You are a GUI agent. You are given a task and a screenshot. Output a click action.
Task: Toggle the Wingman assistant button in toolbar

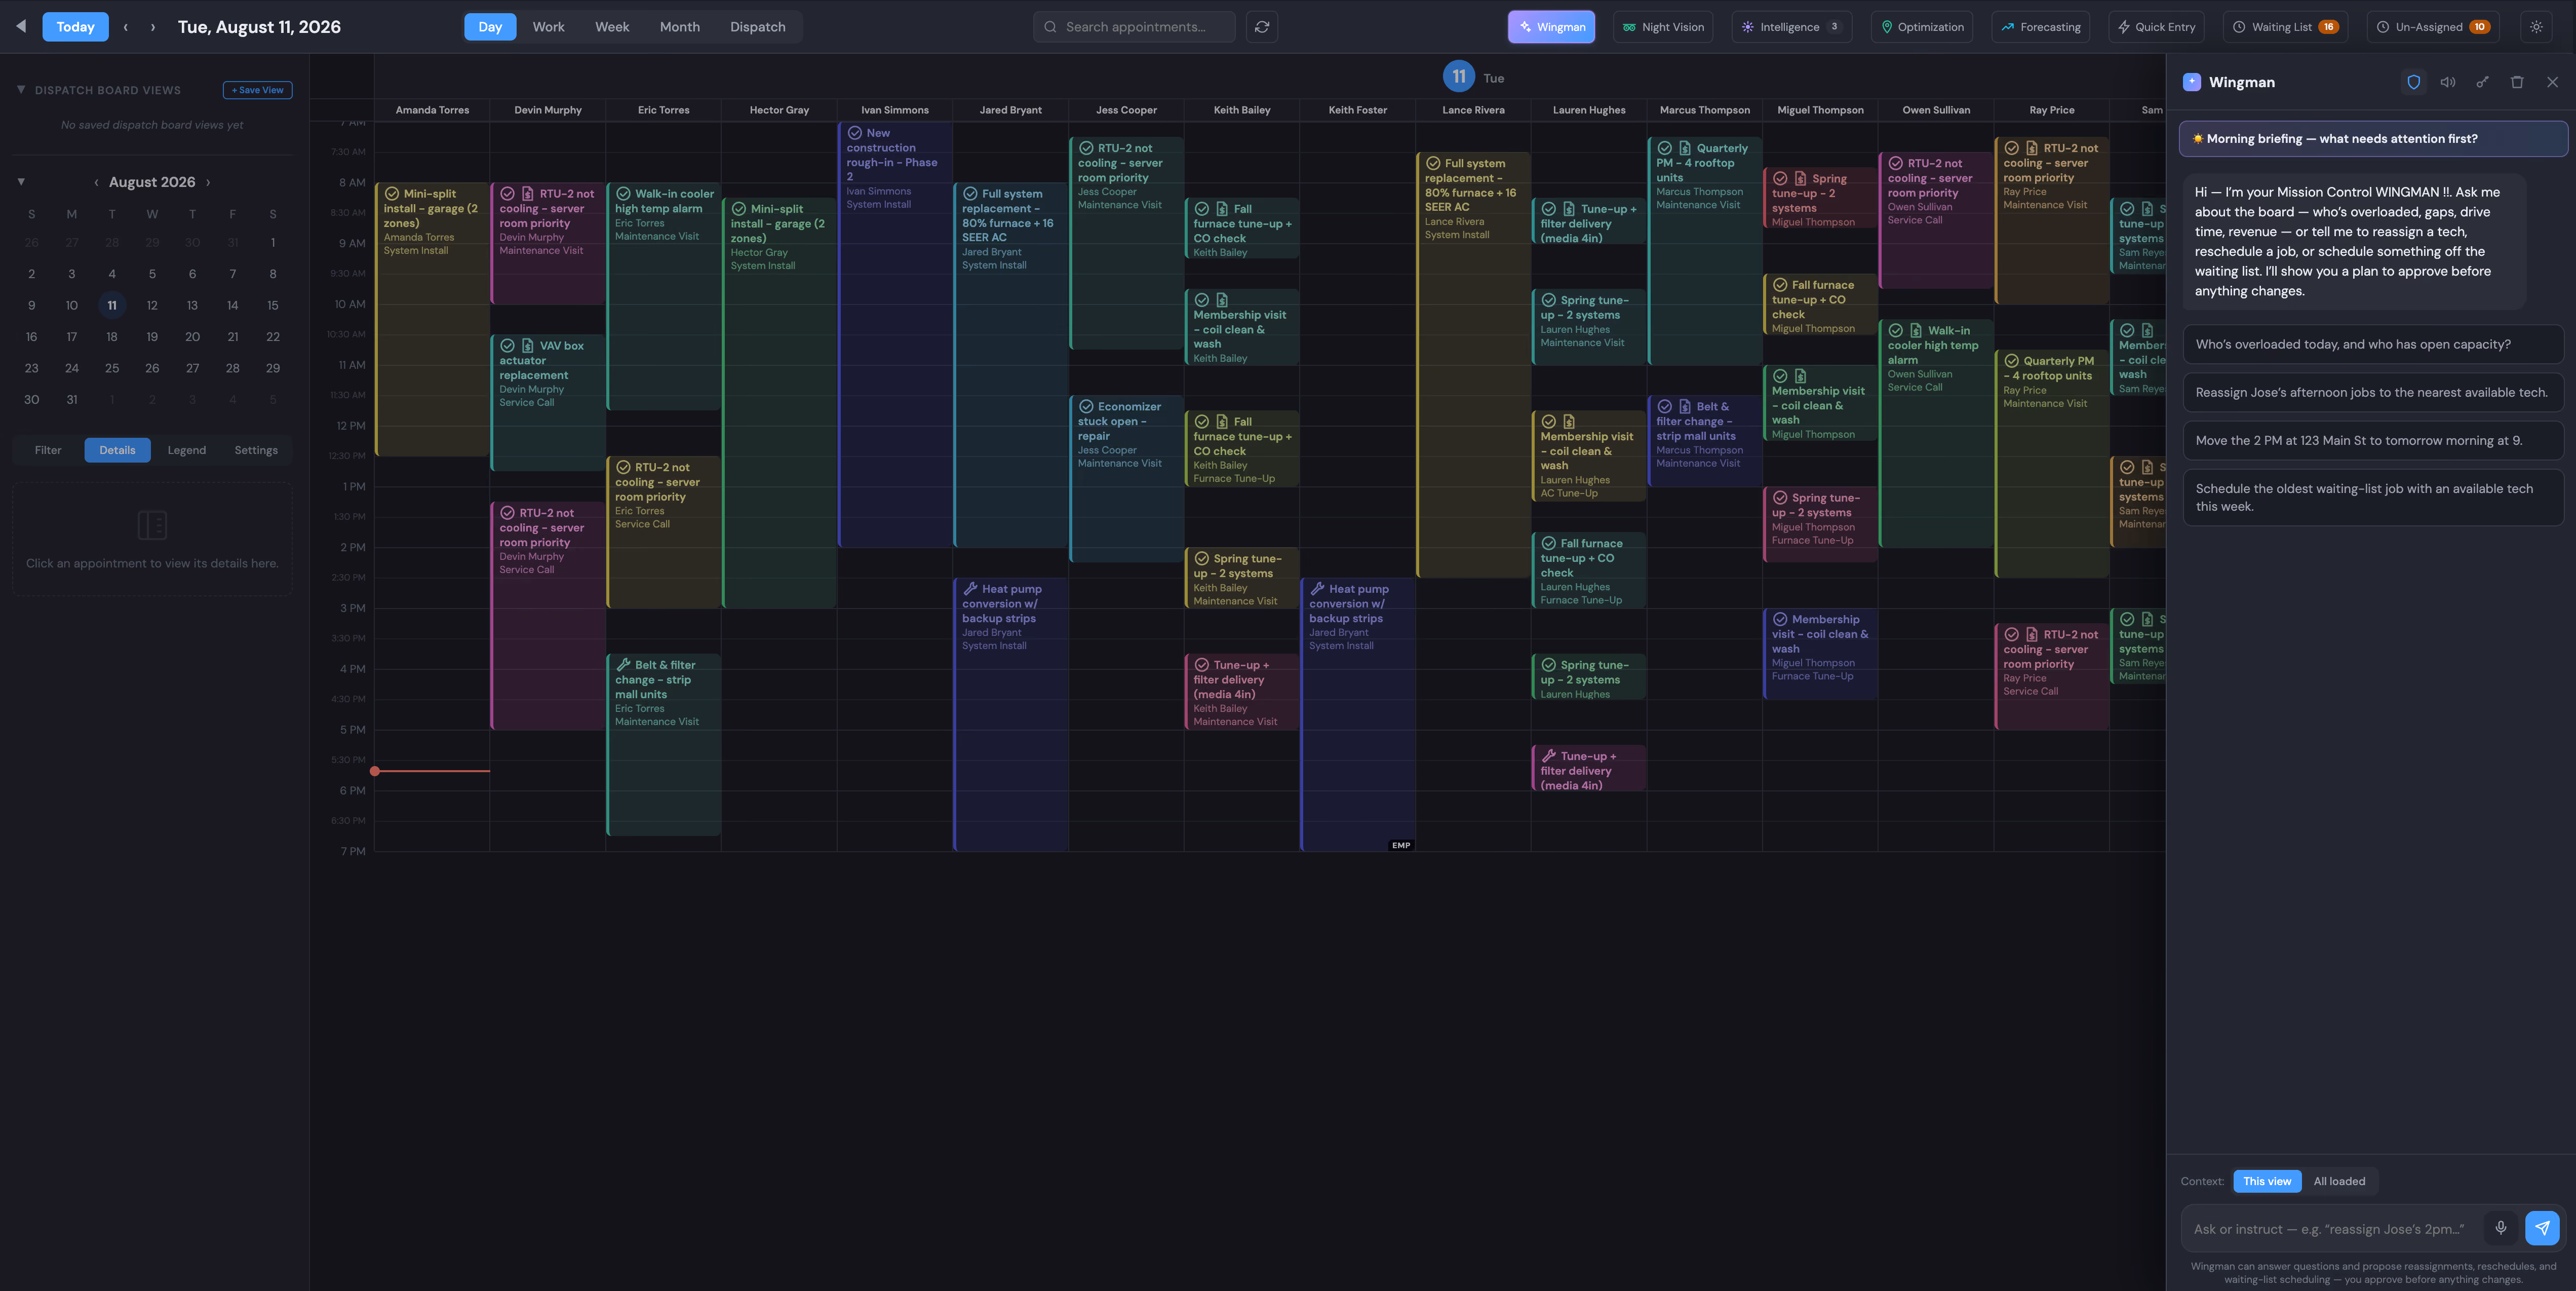coord(1551,27)
